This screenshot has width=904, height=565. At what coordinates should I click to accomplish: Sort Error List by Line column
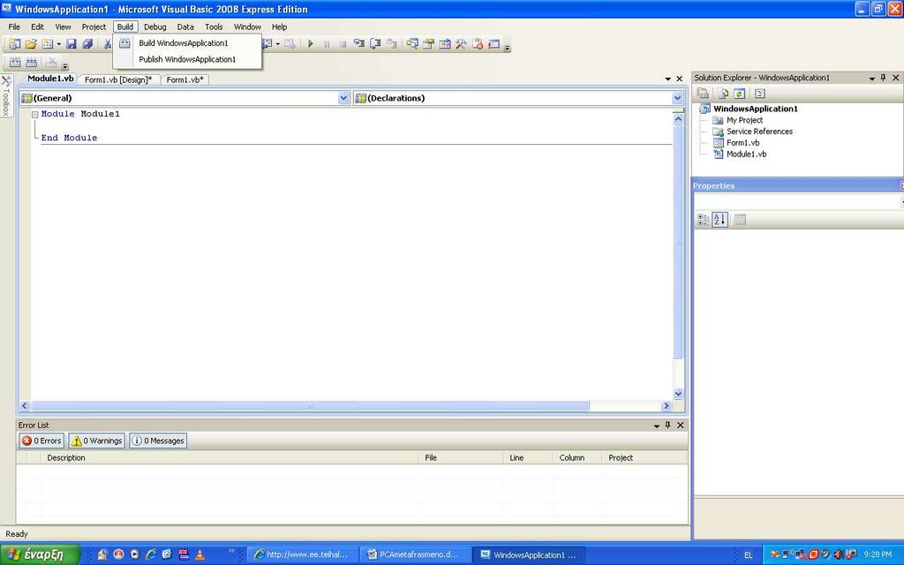(x=528, y=458)
